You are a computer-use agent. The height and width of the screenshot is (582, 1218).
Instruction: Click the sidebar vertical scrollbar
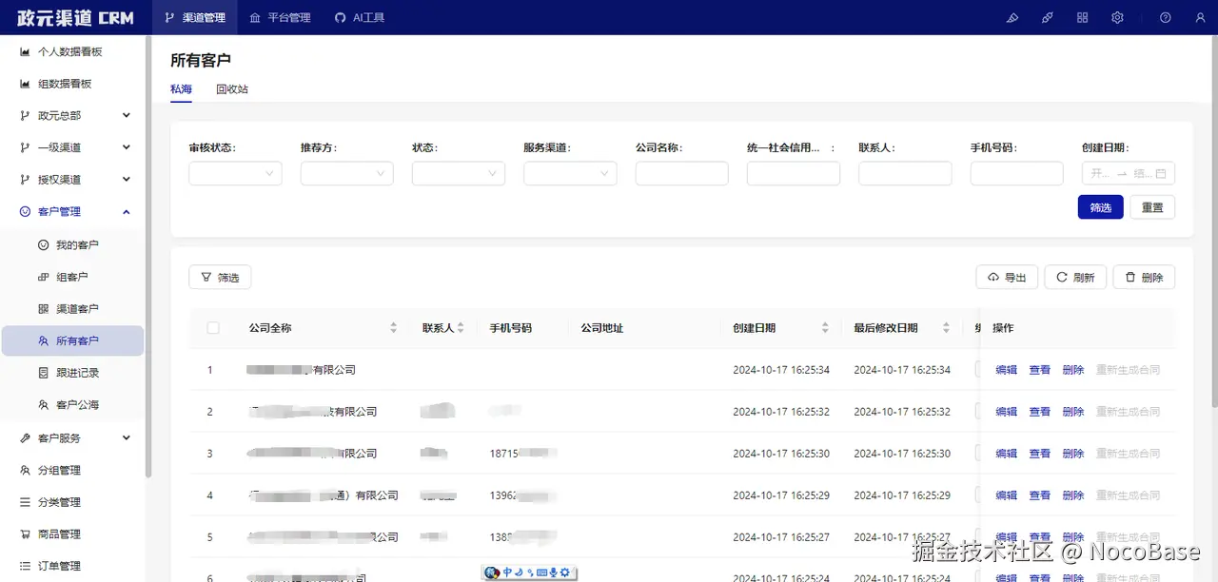click(147, 257)
